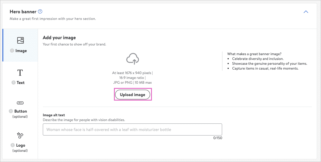The height and width of the screenshot is (162, 321).
Task: Click the status indicator beside the Button label
Action: tap(11, 111)
